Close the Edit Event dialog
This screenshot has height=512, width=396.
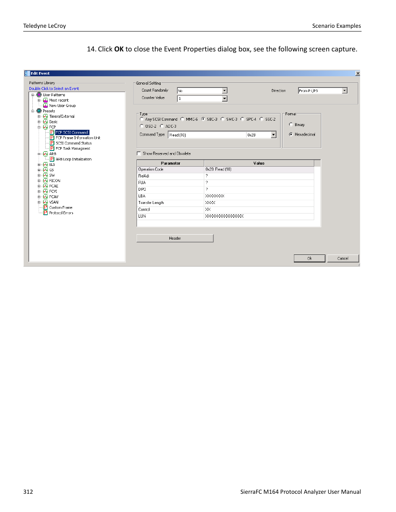pyautogui.click(x=357, y=73)
